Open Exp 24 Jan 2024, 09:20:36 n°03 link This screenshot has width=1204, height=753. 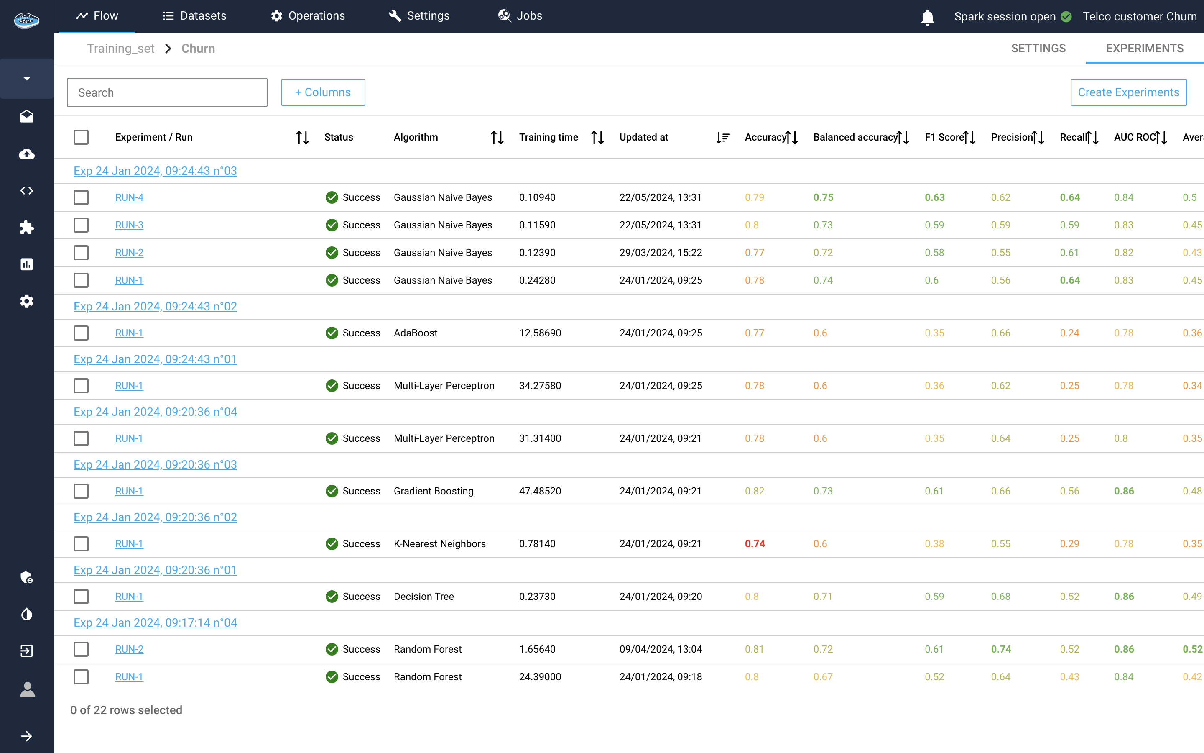(x=155, y=465)
